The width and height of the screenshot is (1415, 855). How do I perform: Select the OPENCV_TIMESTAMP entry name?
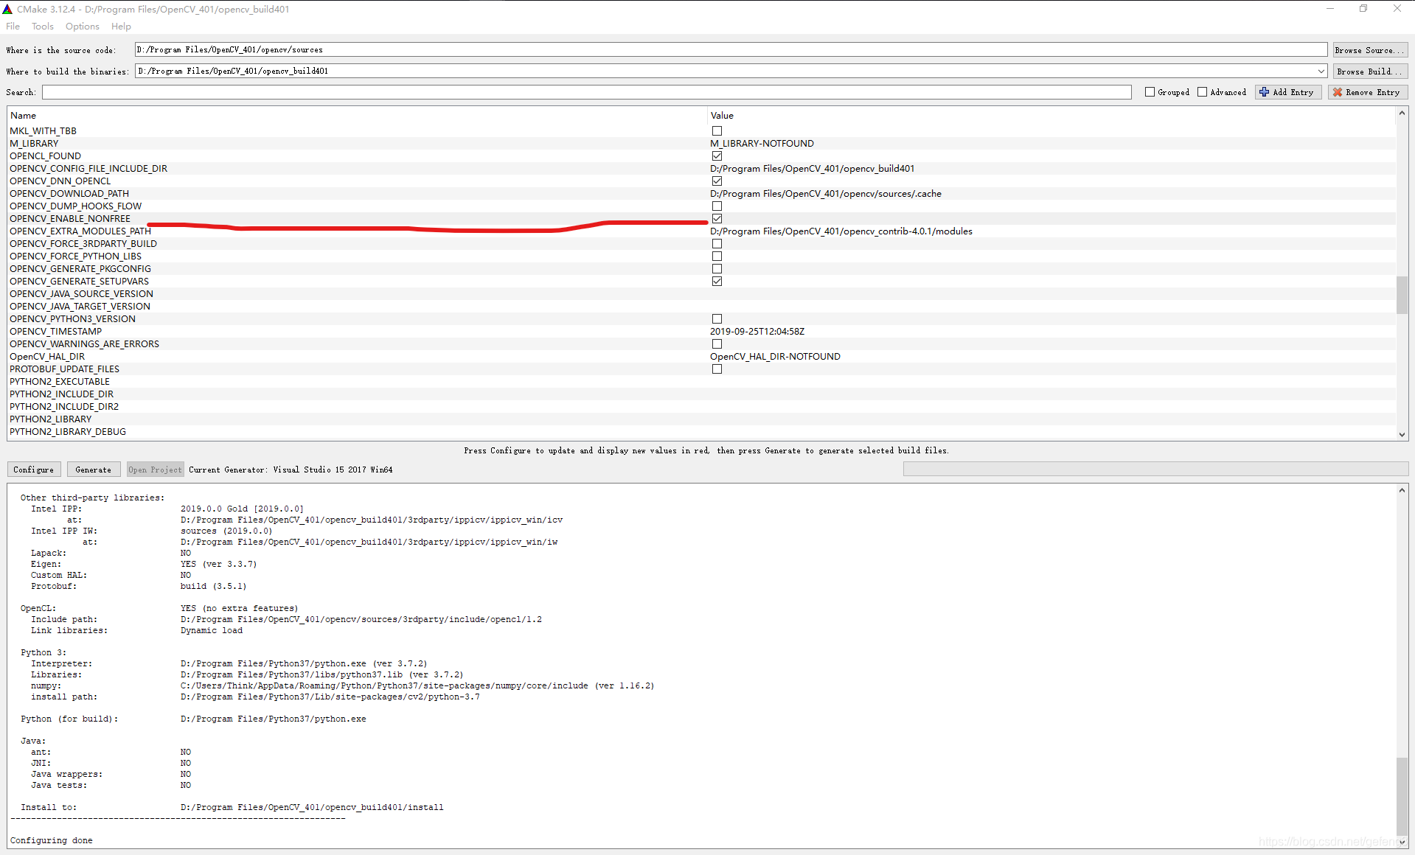point(56,332)
